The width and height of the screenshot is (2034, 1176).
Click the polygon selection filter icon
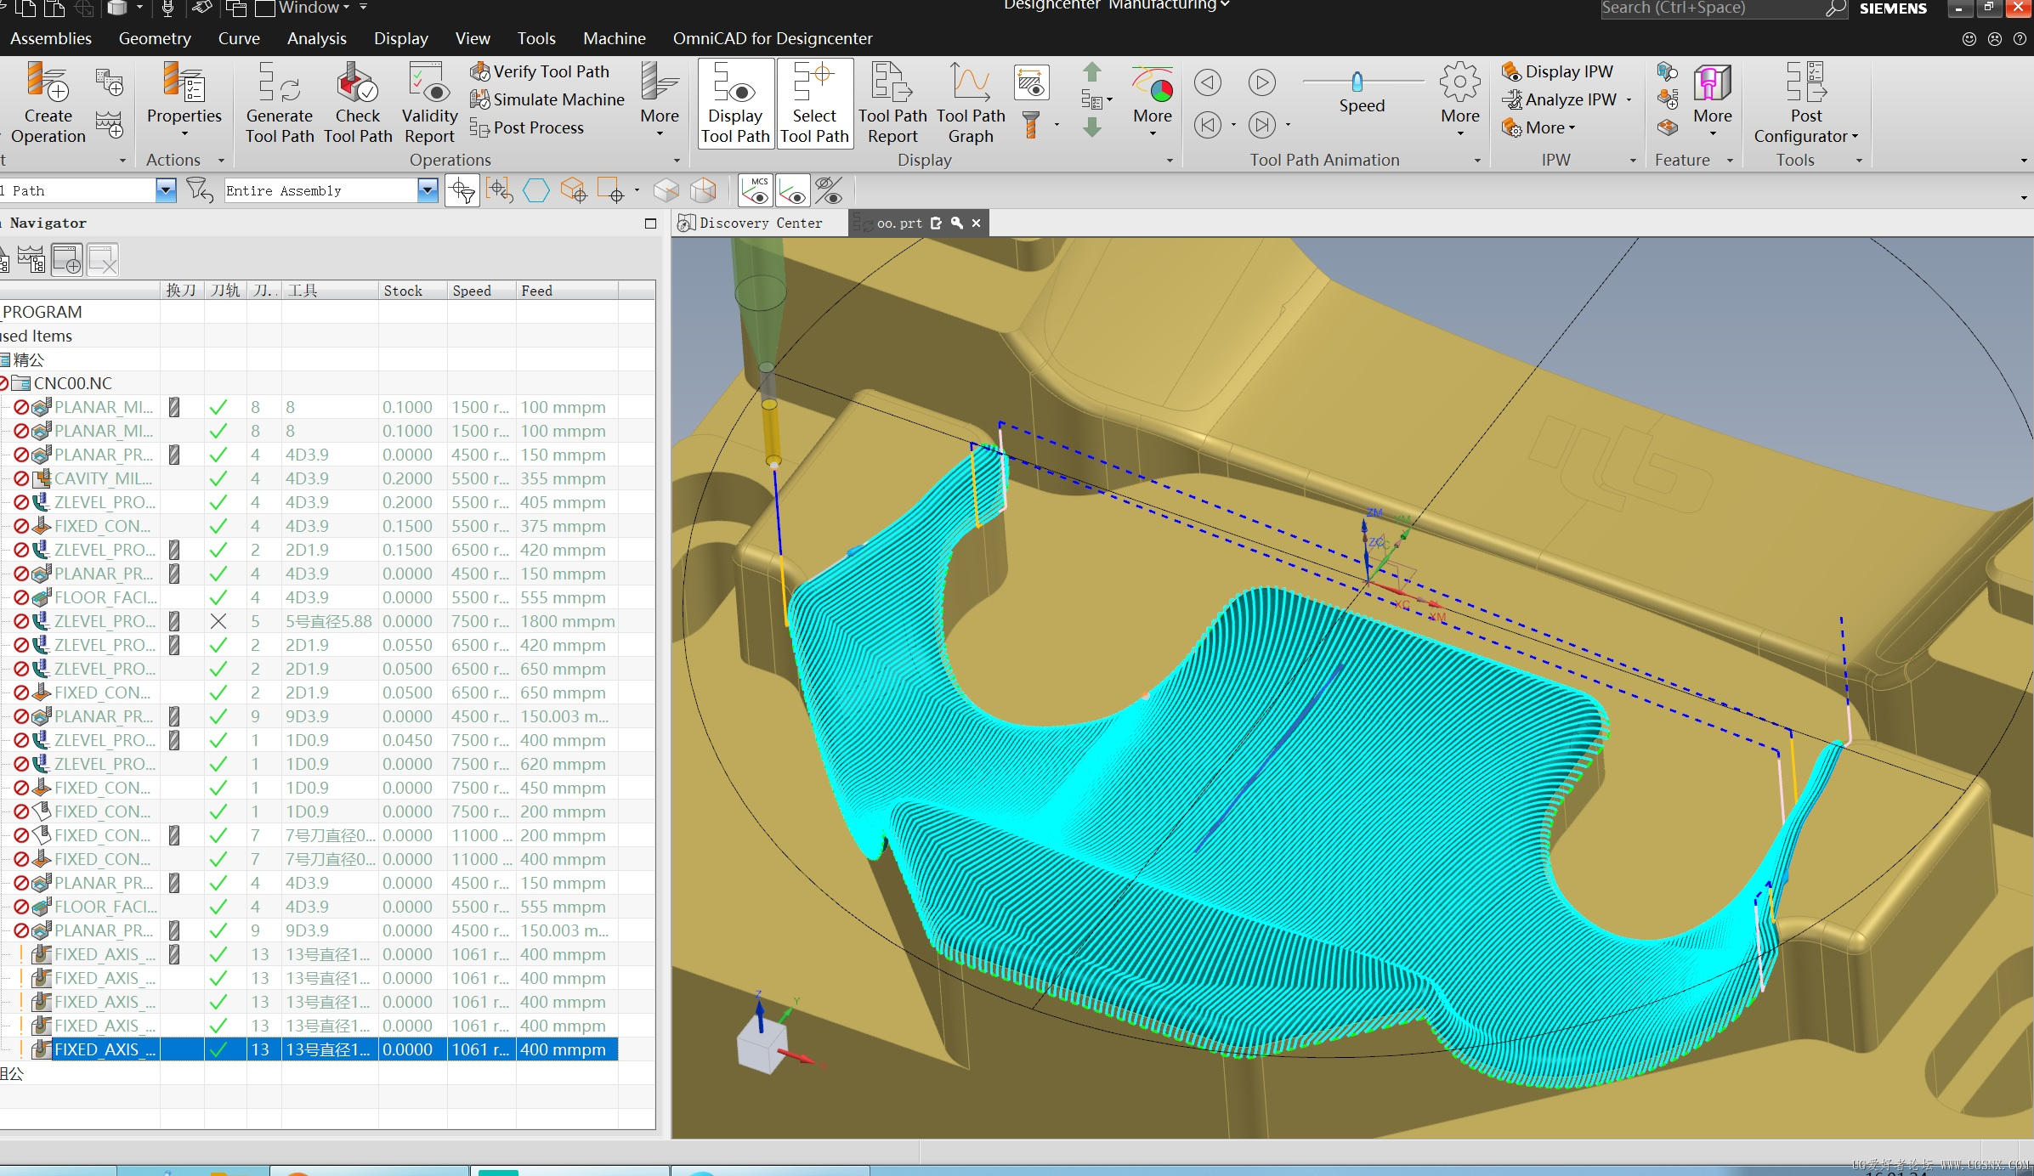[x=535, y=190]
